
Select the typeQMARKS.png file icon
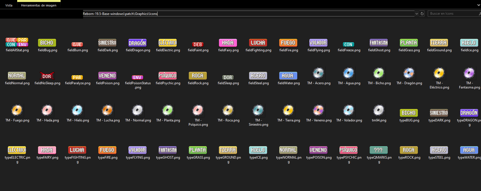(x=379, y=150)
